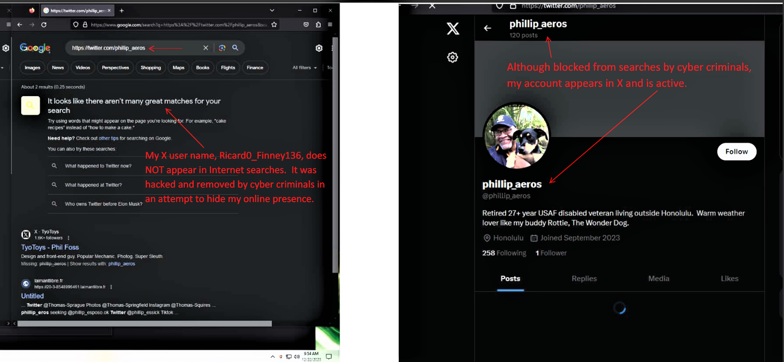
Task: Open Firefox extensions puzzle icon
Action: click(x=318, y=25)
